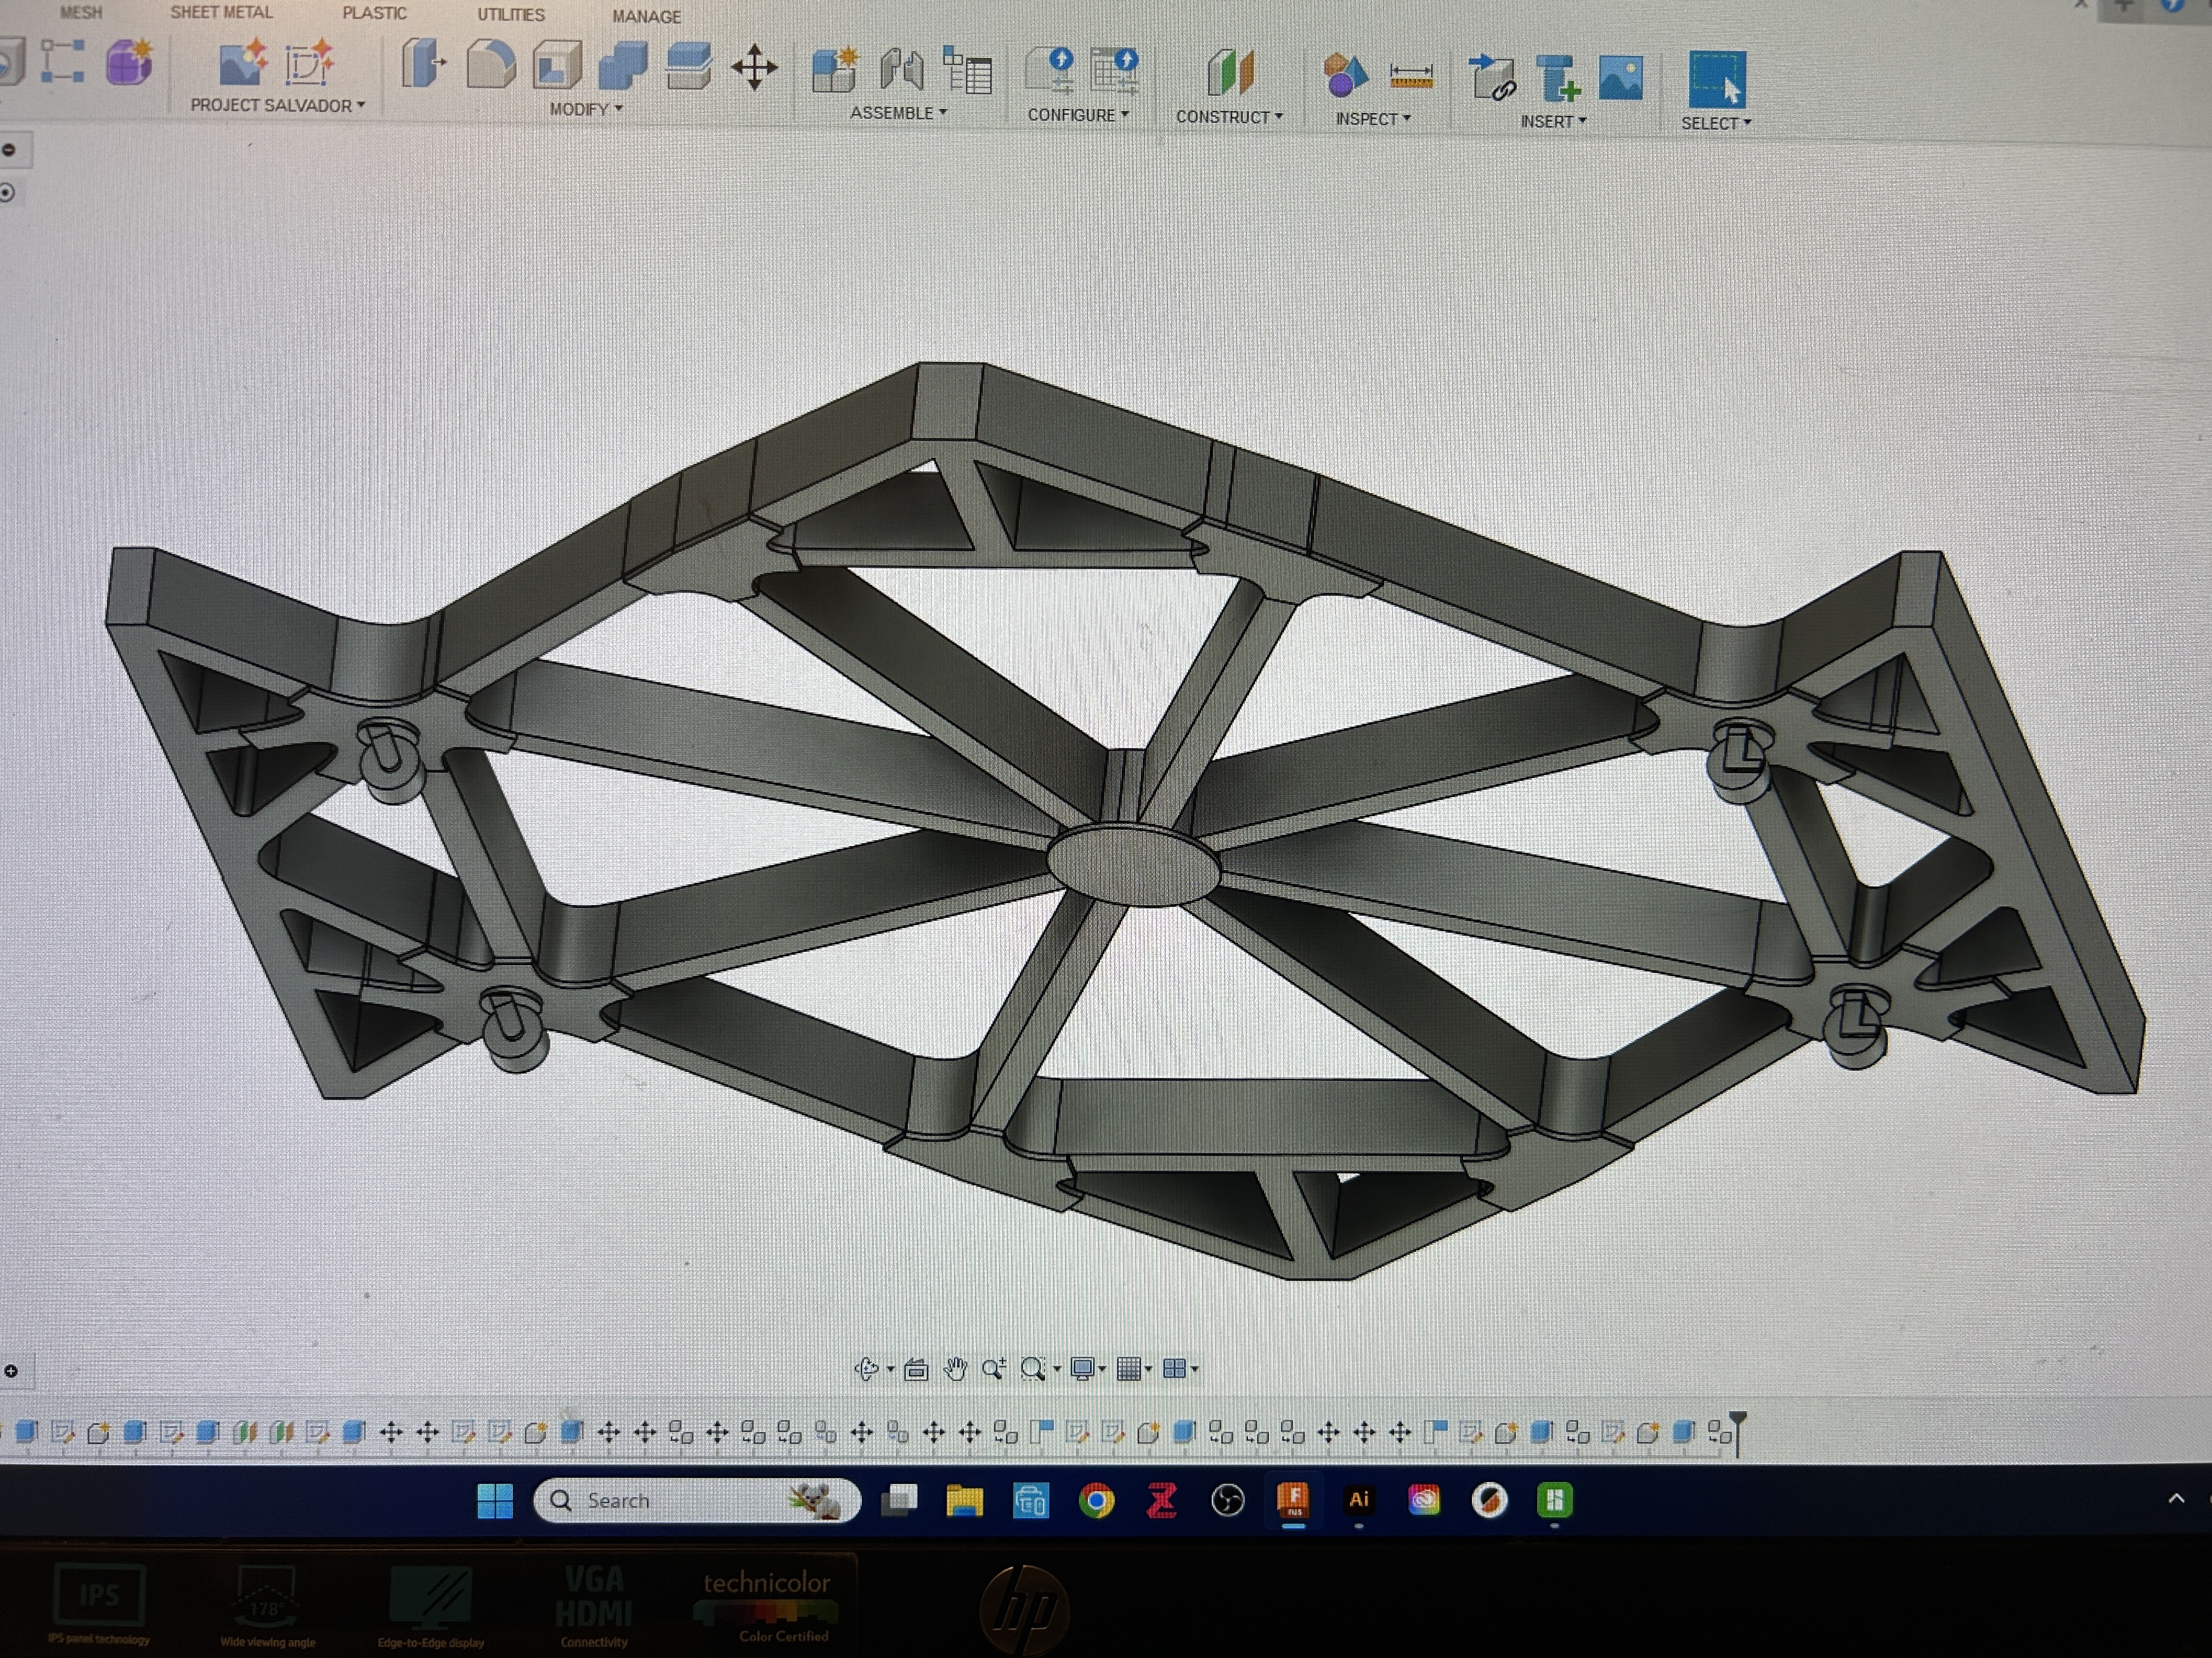Click the Offset Plane construct icon
The height and width of the screenshot is (1658, 2212).
(1230, 74)
